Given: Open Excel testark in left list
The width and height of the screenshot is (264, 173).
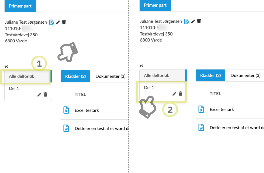Looking at the screenshot, I should (87, 110).
